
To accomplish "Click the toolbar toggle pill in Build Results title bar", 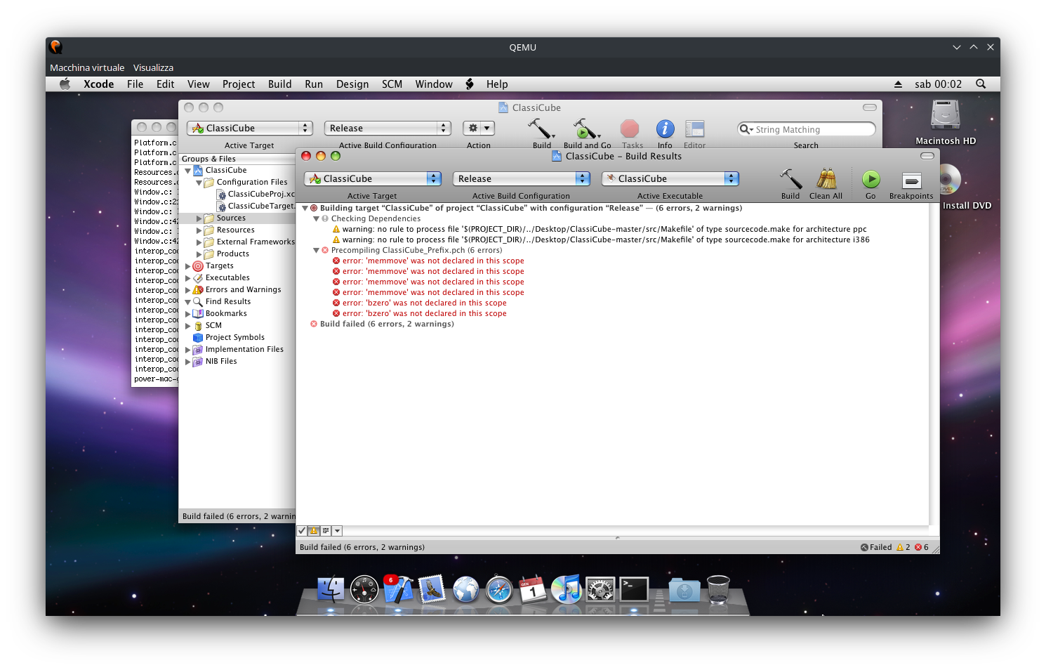I will [927, 156].
